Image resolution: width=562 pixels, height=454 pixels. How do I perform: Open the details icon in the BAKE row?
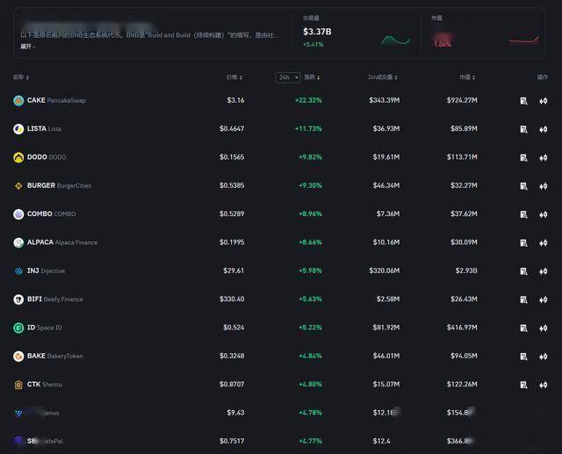(x=523, y=357)
